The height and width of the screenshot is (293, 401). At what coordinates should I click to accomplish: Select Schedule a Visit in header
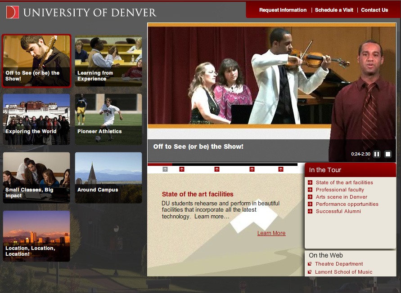(334, 10)
